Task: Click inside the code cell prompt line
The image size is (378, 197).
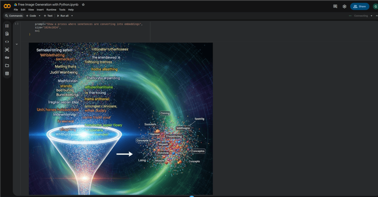Action: point(89,24)
